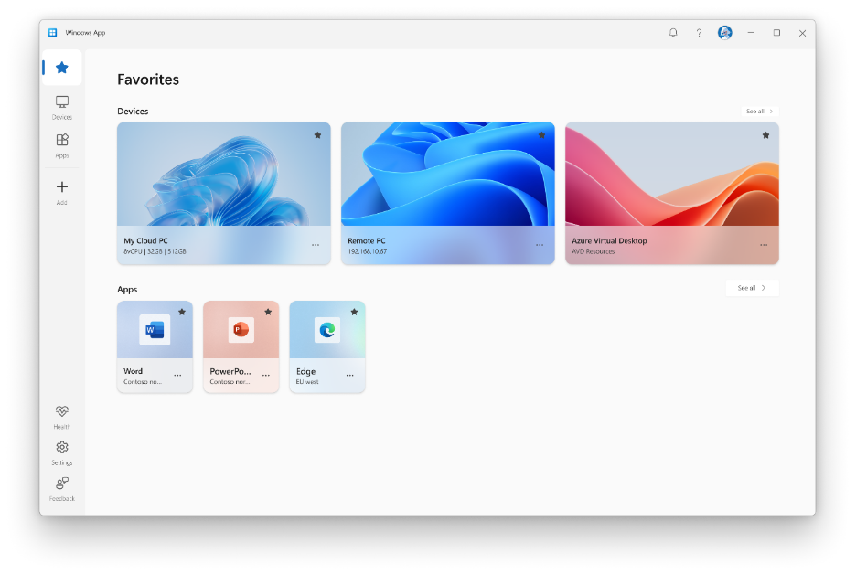Open the Apps section in sidebar
Screen dimensions: 856x574
click(61, 145)
